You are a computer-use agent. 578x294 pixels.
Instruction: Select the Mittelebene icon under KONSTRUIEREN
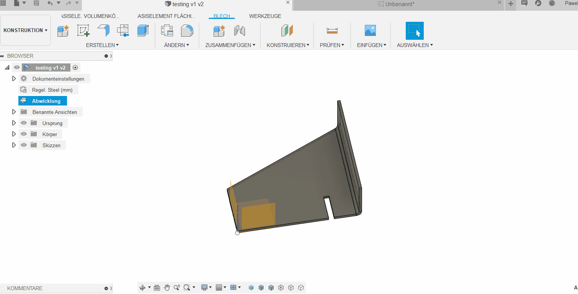point(287,31)
